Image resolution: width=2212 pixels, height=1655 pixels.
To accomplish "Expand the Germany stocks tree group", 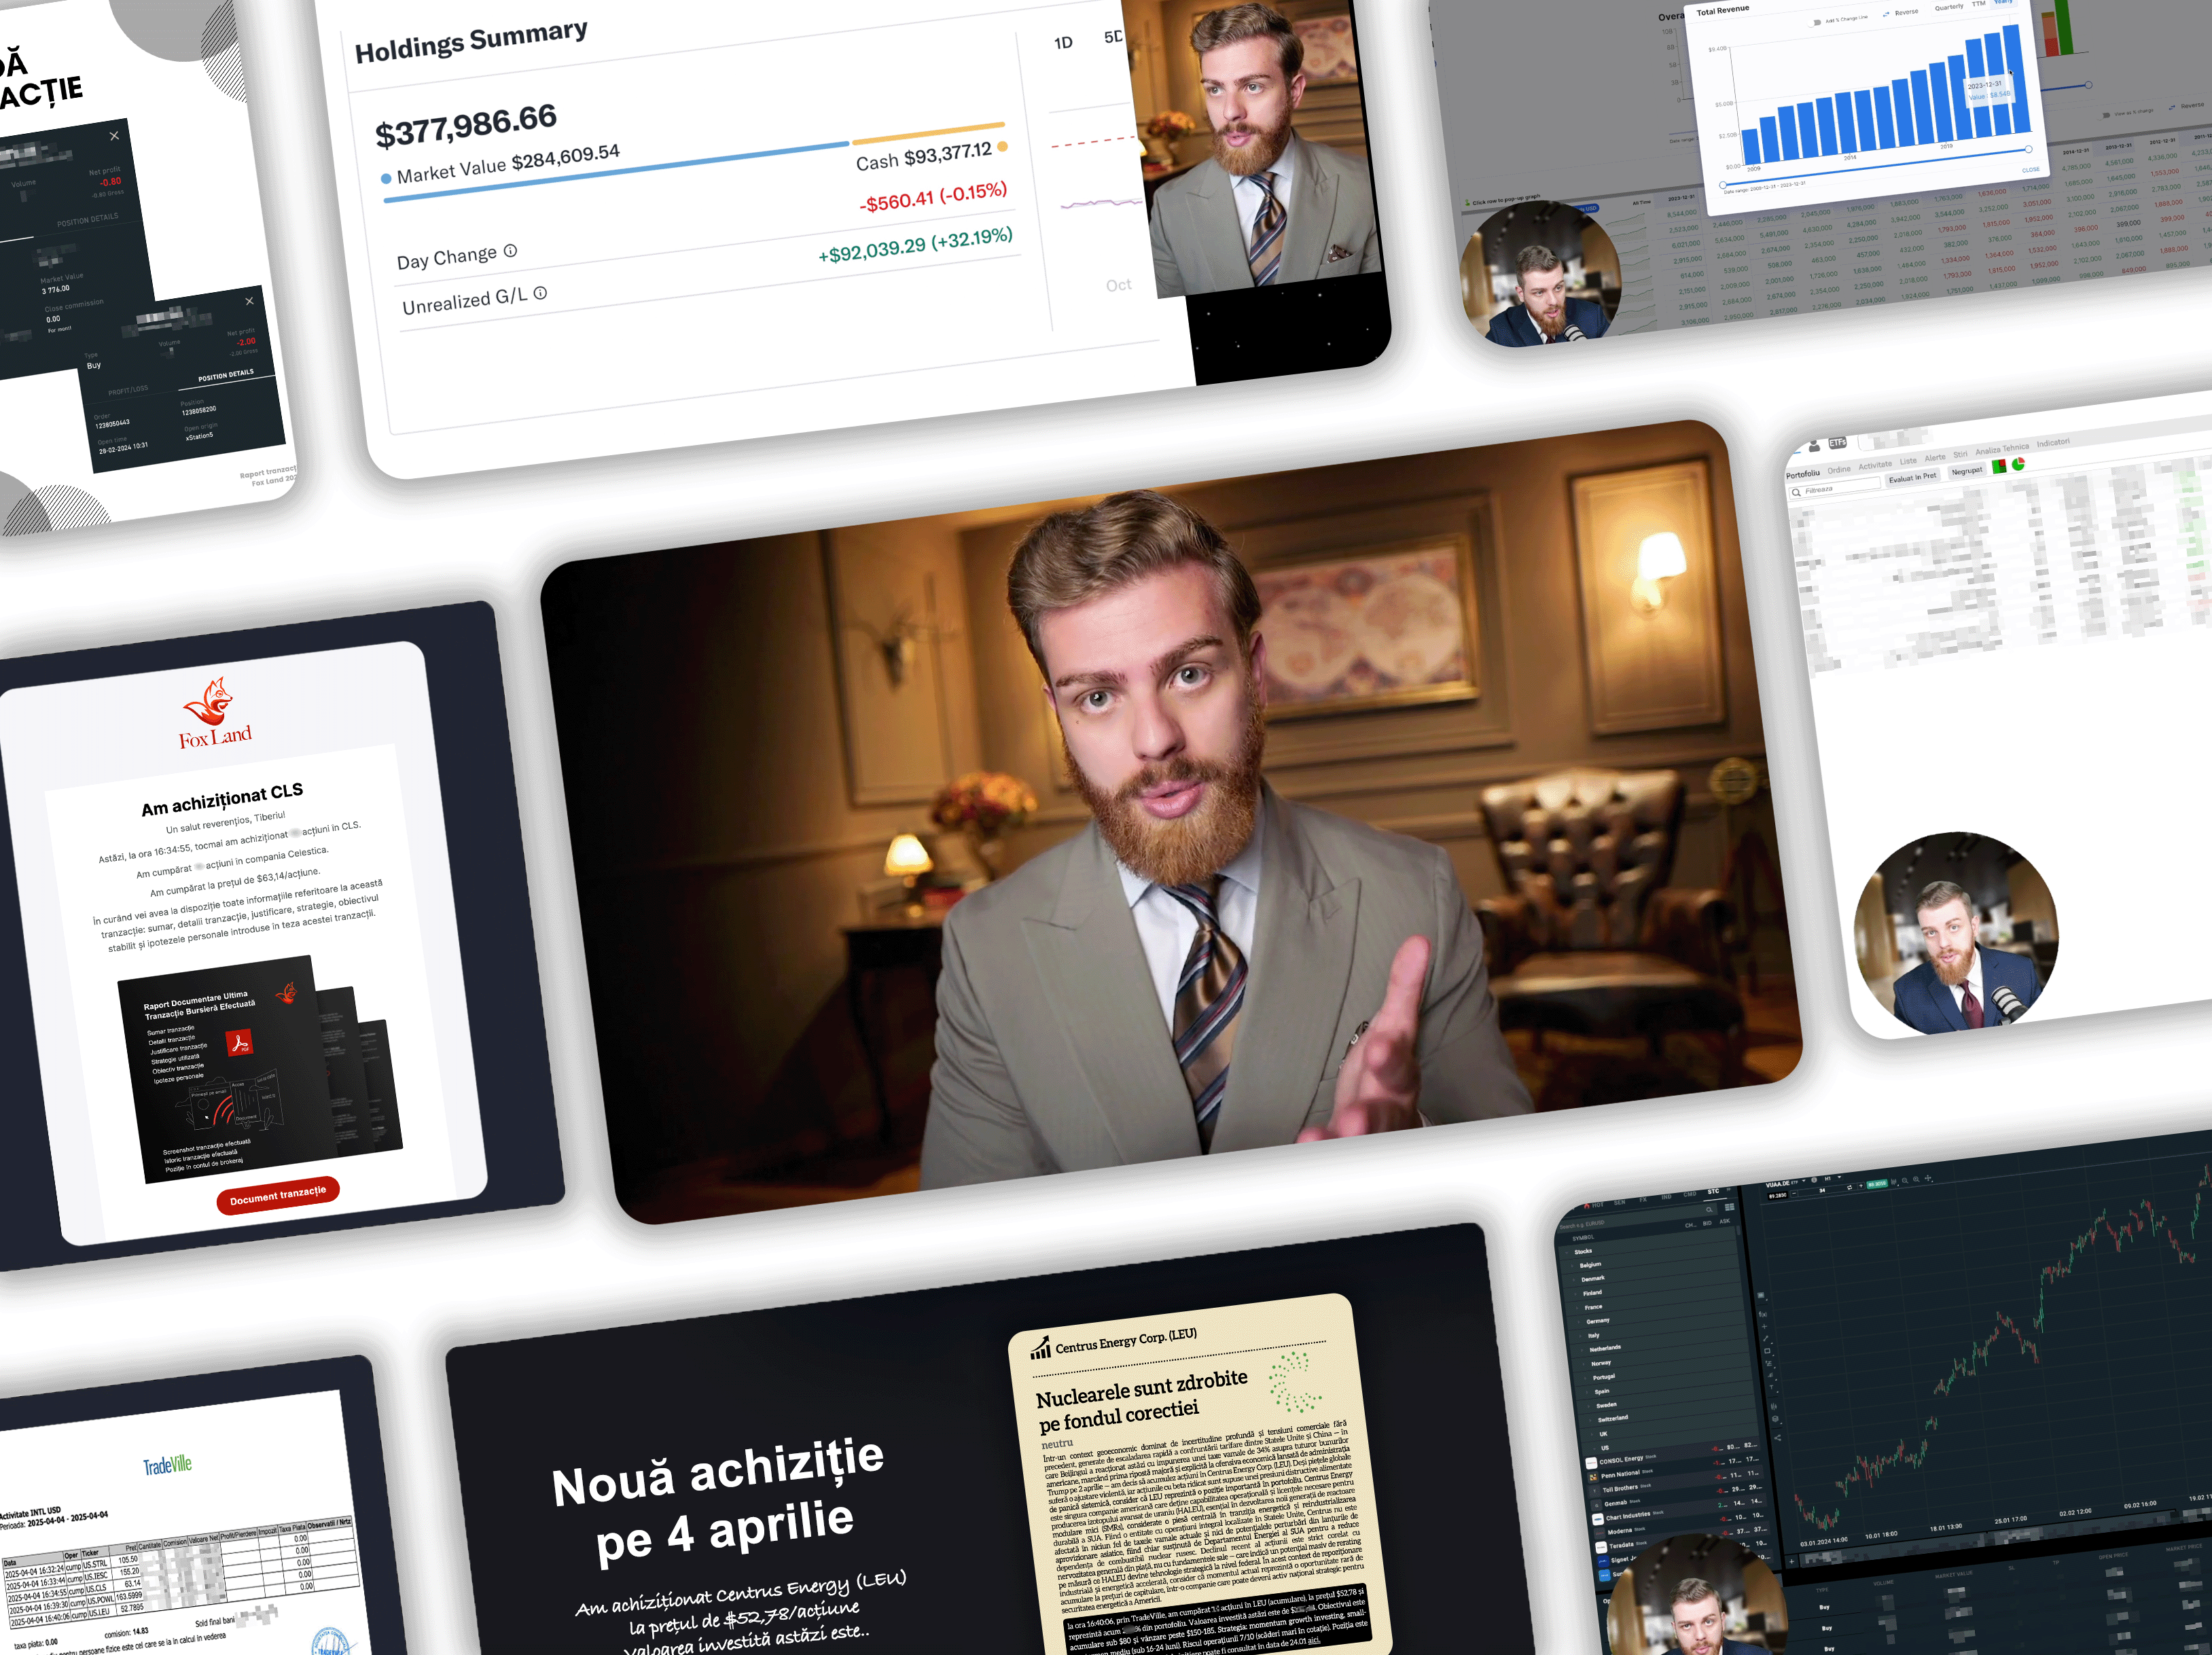I will (x=1579, y=1322).
